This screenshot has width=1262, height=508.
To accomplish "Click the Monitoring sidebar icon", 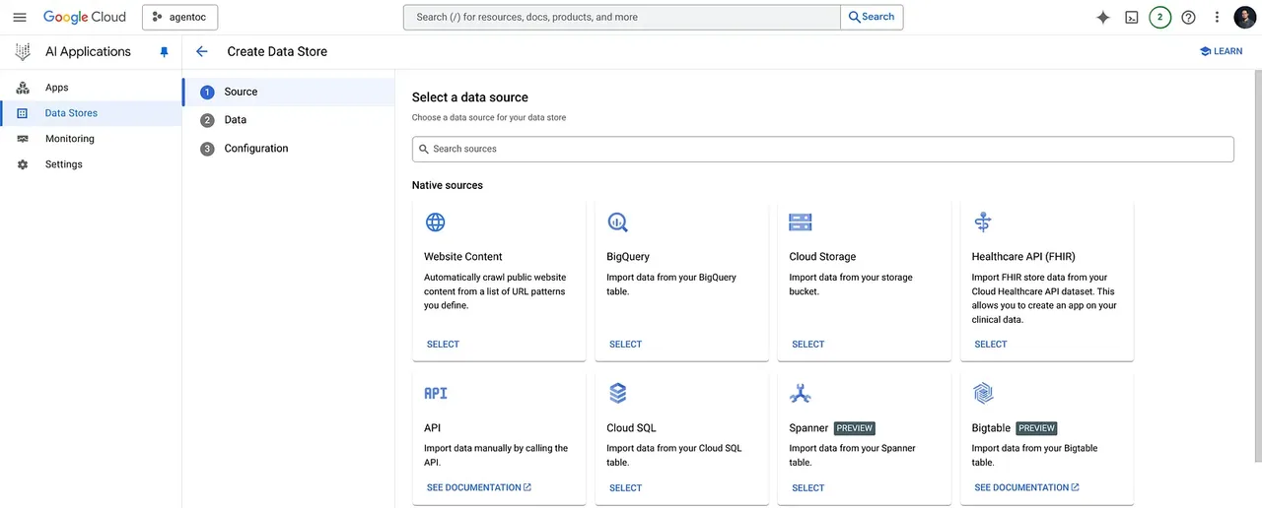I will 23,139.
